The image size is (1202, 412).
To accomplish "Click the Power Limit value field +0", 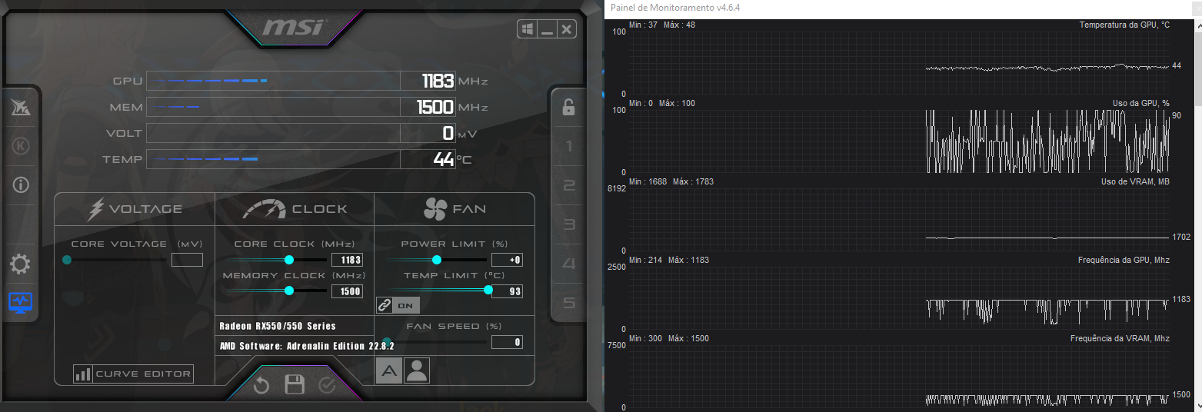I will [507, 260].
